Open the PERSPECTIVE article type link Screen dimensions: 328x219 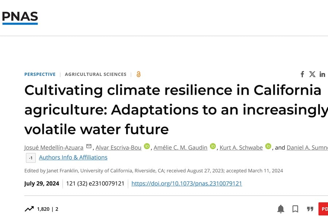tap(40, 74)
